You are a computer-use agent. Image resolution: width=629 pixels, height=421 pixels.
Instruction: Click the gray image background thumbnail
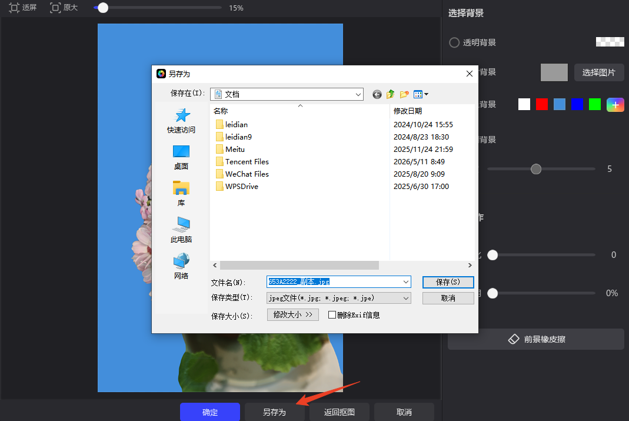(554, 72)
